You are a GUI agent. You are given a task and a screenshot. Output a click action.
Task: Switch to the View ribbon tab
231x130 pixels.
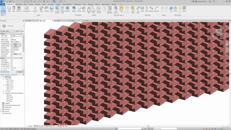84,4
